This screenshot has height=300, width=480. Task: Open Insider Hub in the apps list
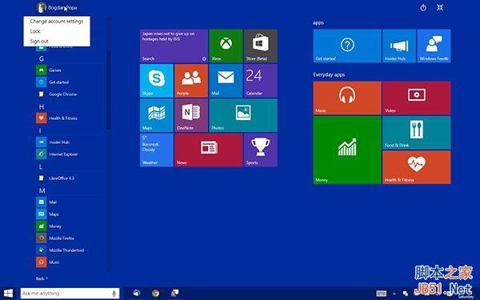click(70, 142)
